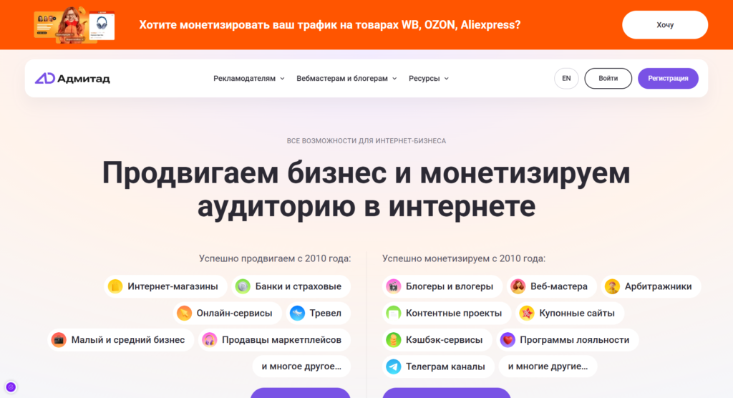Image resolution: width=733 pixels, height=398 pixels.
Task: Select the Телеграм каналы tag
Action: (x=439, y=367)
